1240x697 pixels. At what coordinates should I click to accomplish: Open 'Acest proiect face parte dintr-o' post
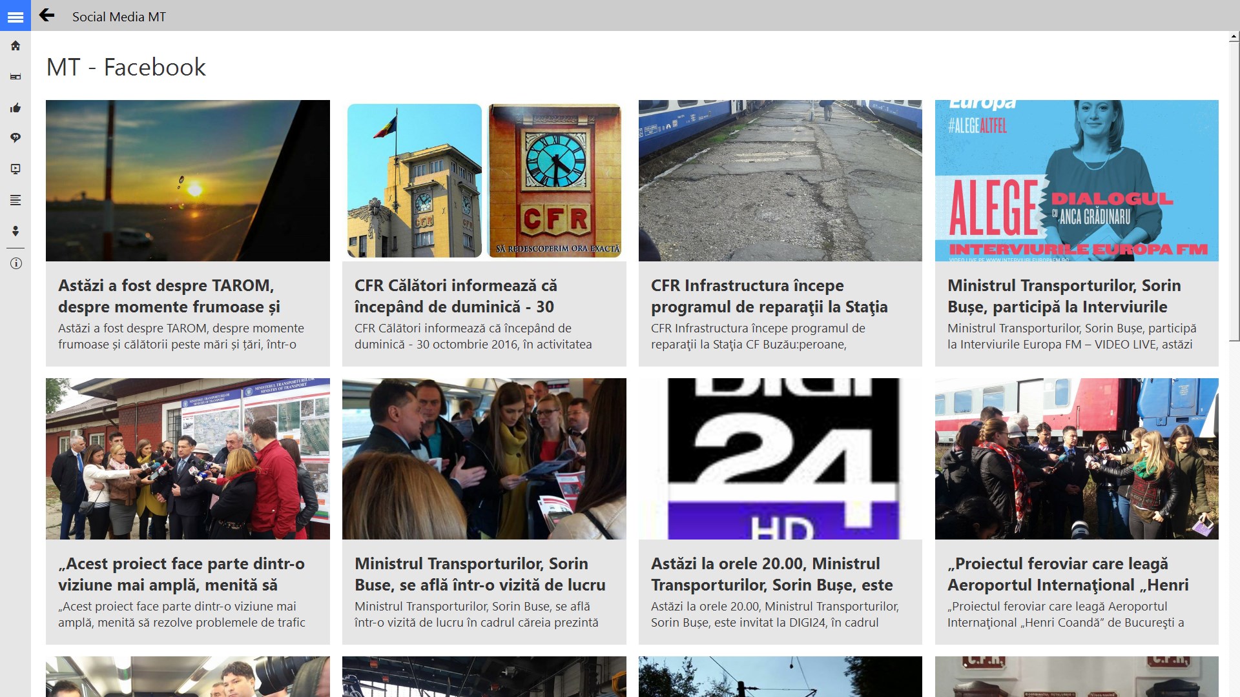[181, 574]
